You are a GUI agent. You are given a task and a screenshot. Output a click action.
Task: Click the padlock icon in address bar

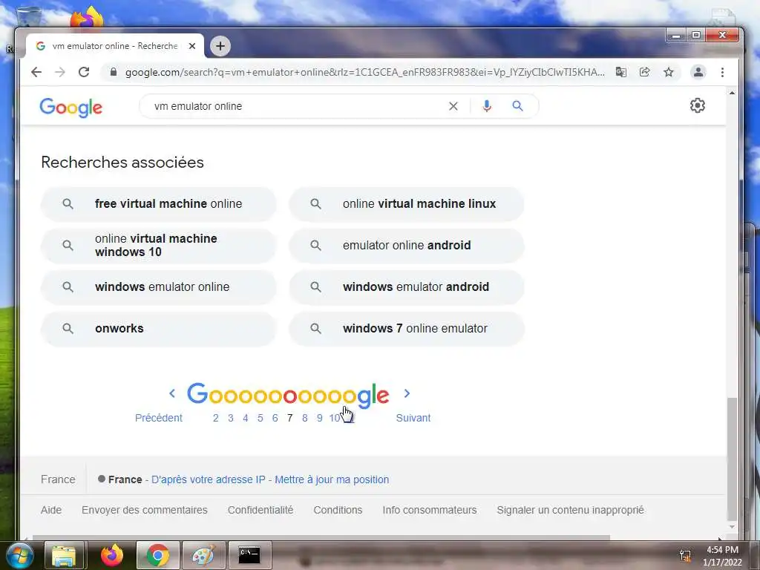114,72
